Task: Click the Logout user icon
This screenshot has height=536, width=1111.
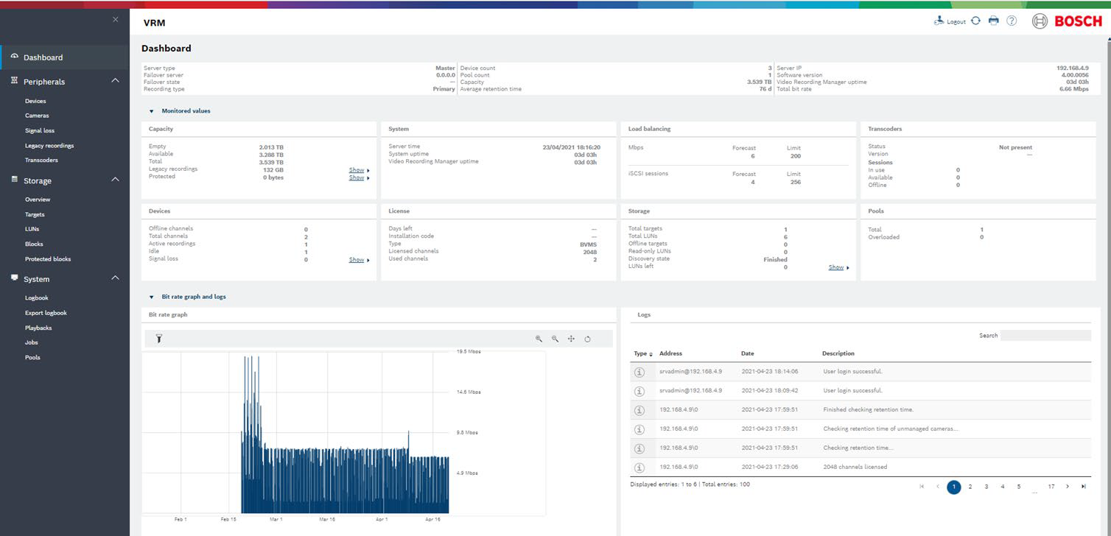Action: 939,21
